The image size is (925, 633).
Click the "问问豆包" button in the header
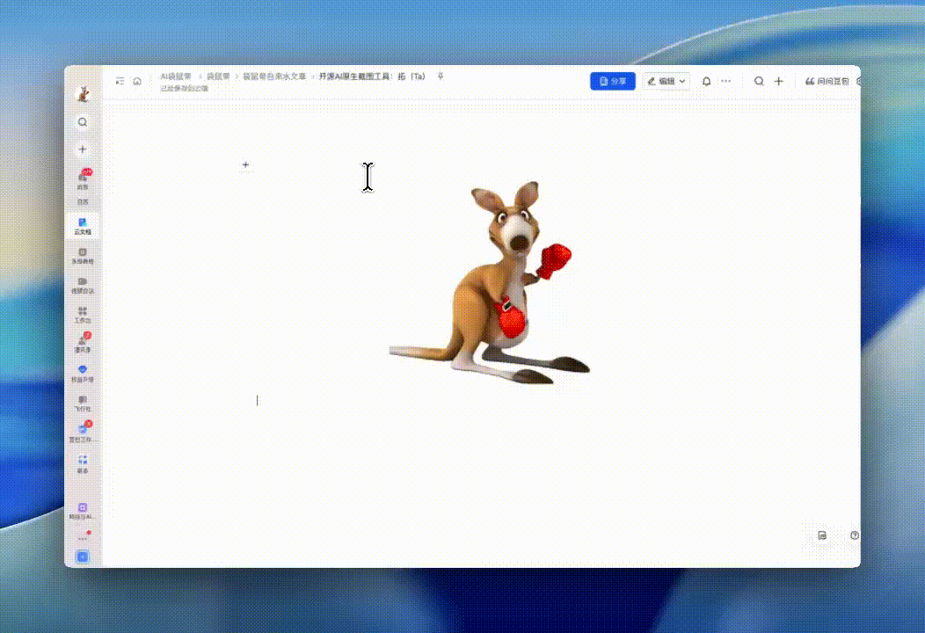(827, 82)
